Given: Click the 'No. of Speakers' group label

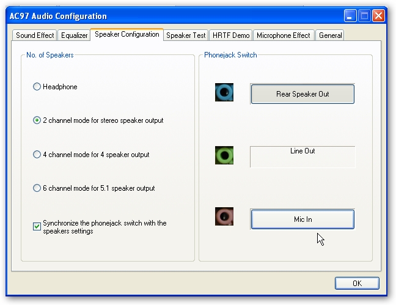Looking at the screenshot, I should pos(50,55).
